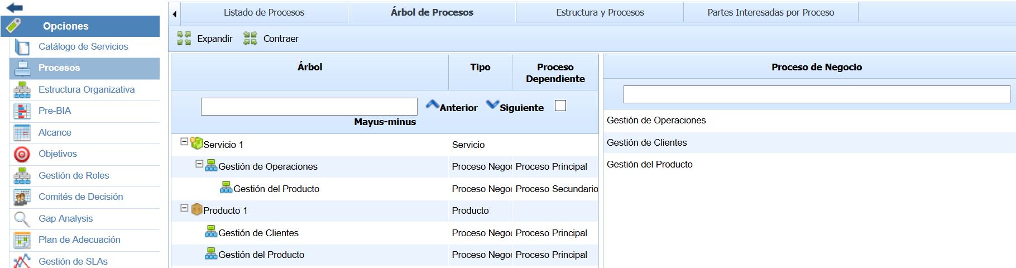
Task: Click the back arrow icon
Action: pos(15,8)
